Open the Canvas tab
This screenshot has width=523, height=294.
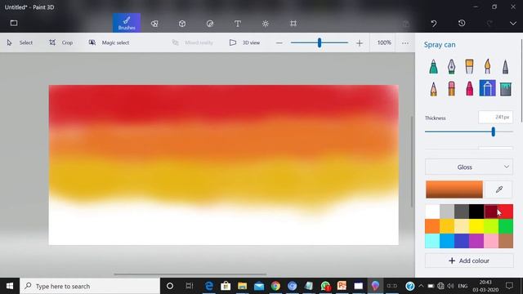point(293,24)
